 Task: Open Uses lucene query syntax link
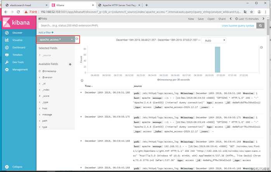click(238, 26)
